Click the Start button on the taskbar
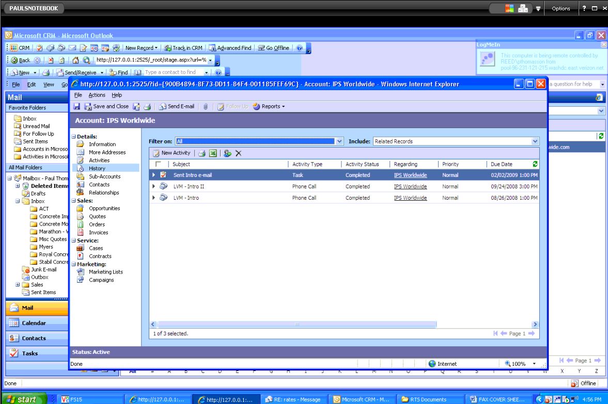The image size is (608, 404). click(x=23, y=399)
